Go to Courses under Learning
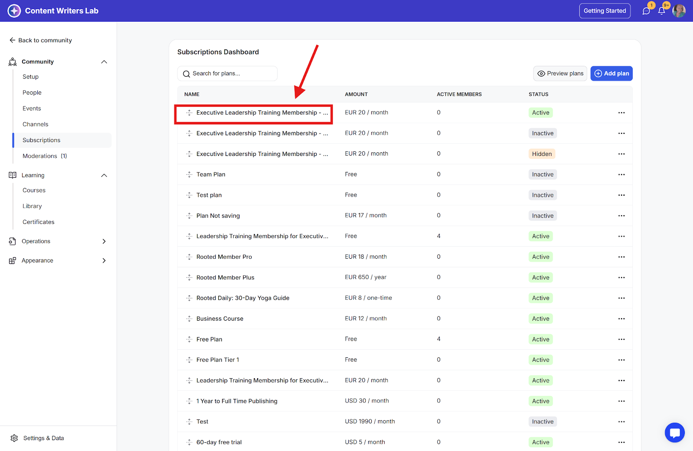Screen dimensions: 693x451 34,190
